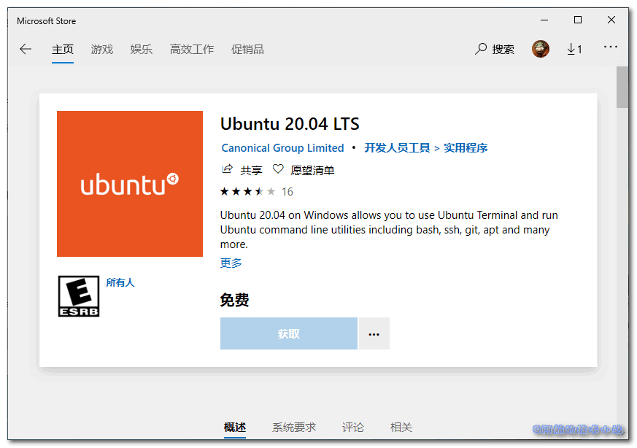
Task: Open more options beside the 获取 button
Action: (x=374, y=333)
